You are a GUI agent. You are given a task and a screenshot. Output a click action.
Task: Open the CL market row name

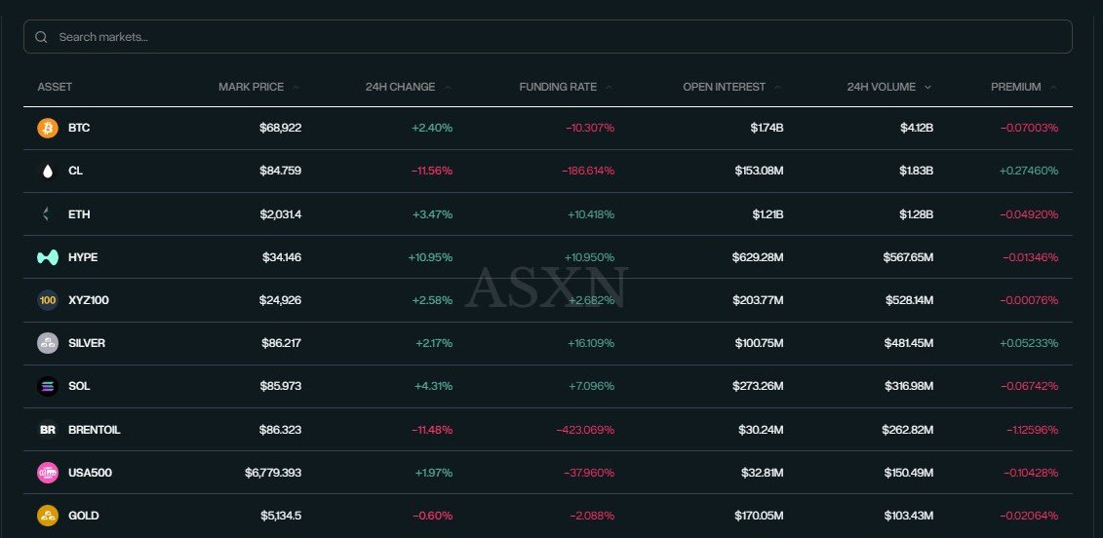(75, 171)
